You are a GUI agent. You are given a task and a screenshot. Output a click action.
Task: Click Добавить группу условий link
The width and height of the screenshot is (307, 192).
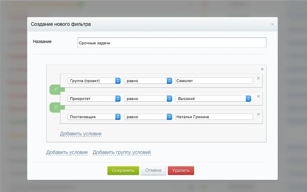pyautogui.click(x=122, y=153)
